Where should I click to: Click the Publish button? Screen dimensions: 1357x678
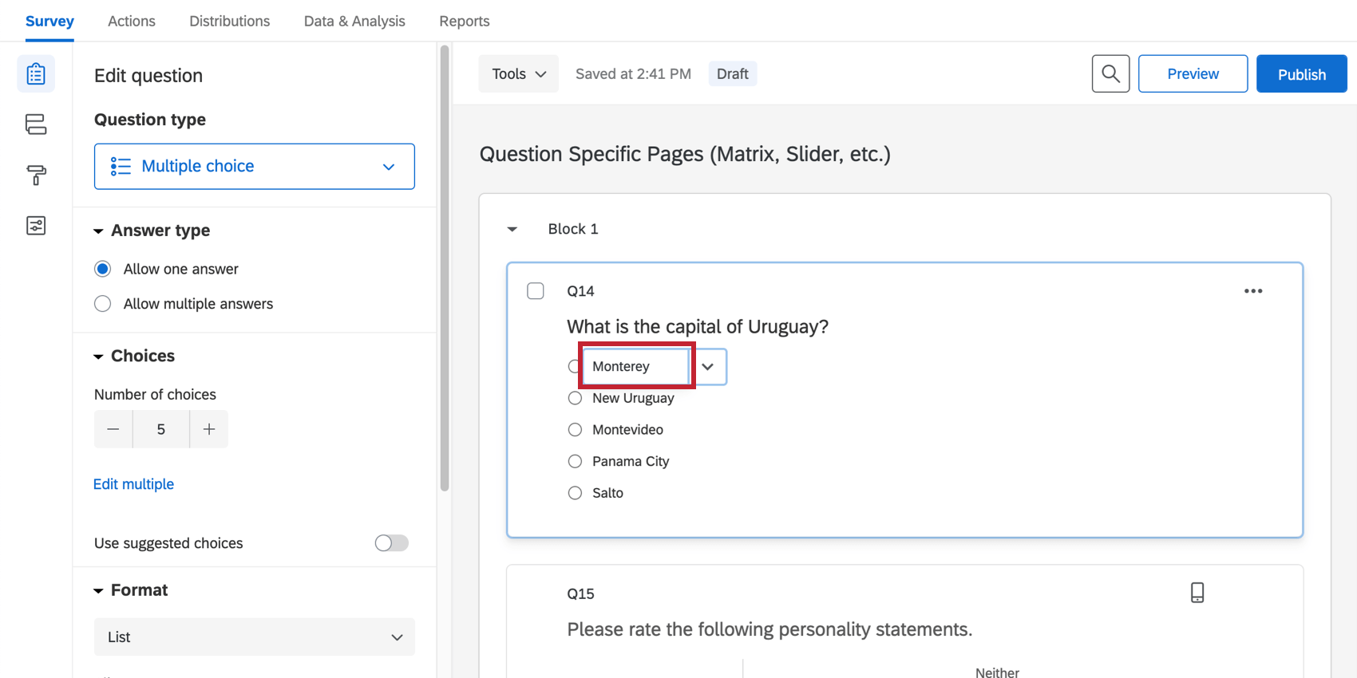pos(1301,74)
